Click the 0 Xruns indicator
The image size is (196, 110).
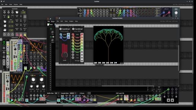click(82, 93)
